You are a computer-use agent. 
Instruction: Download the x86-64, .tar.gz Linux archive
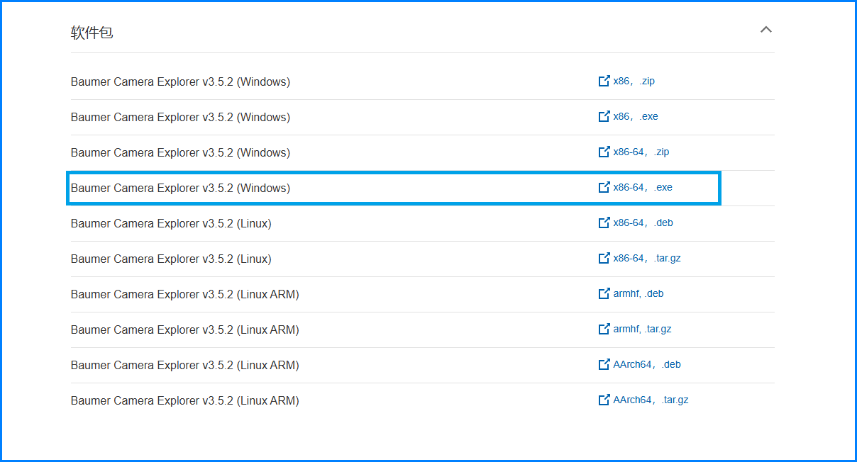[x=647, y=258]
